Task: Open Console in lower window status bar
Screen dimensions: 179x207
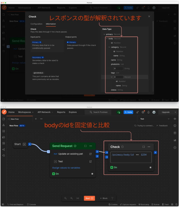Action: (x=31, y=204)
